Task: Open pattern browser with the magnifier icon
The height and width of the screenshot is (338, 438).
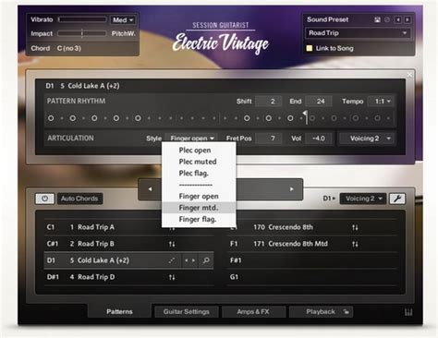Action: pos(206,260)
